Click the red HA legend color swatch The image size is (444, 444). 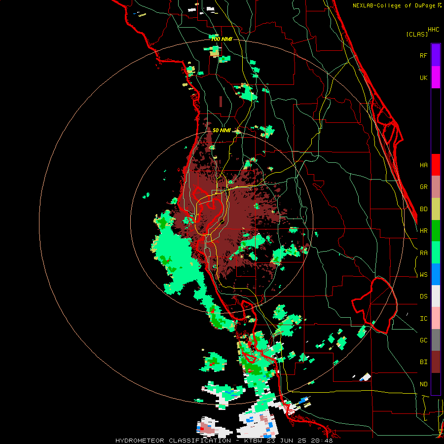coord(436,165)
